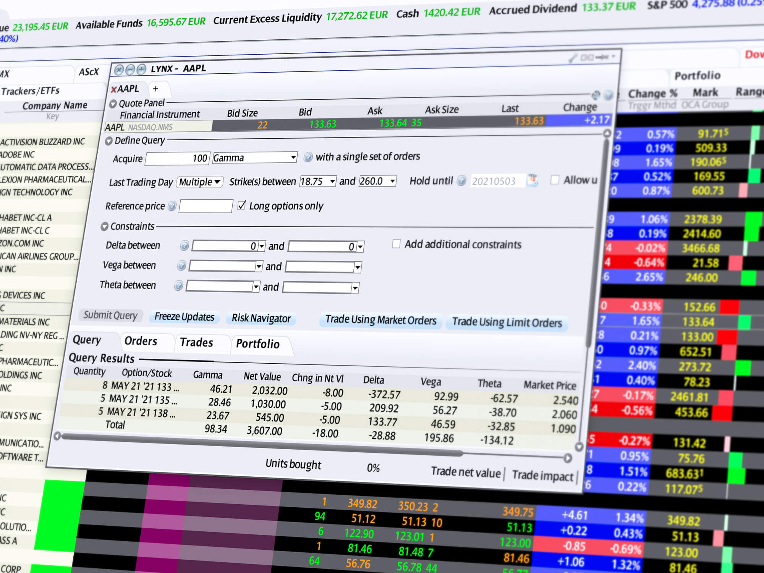Click the Gamma column header in Query Results
Screen dimensions: 764x573
pos(207,375)
